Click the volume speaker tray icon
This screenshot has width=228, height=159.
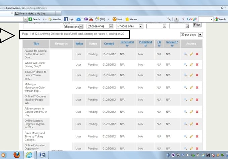click(188, 155)
